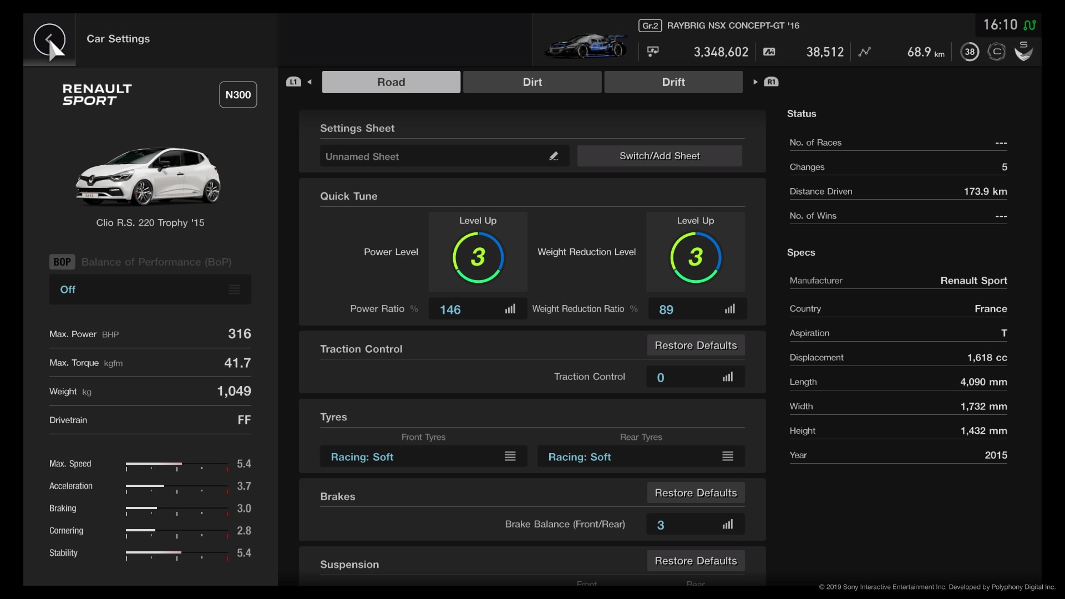Click the level 38 circle badge
This screenshot has width=1065, height=599.
pyautogui.click(x=970, y=52)
